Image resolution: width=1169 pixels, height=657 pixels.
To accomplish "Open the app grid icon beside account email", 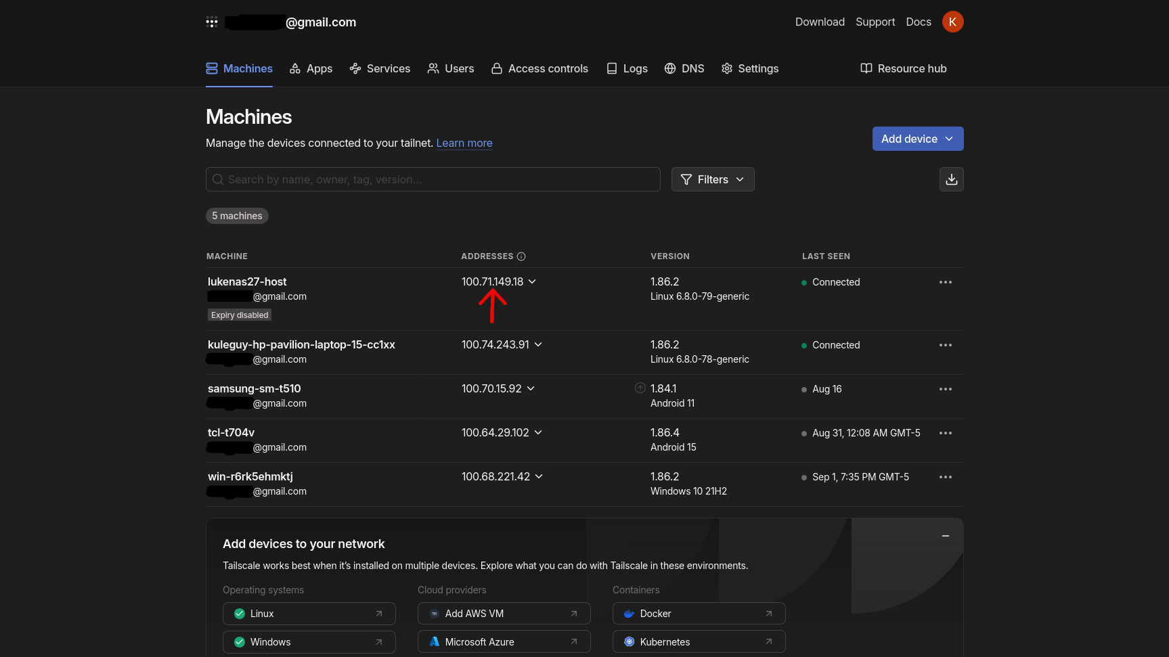I will coord(212,22).
